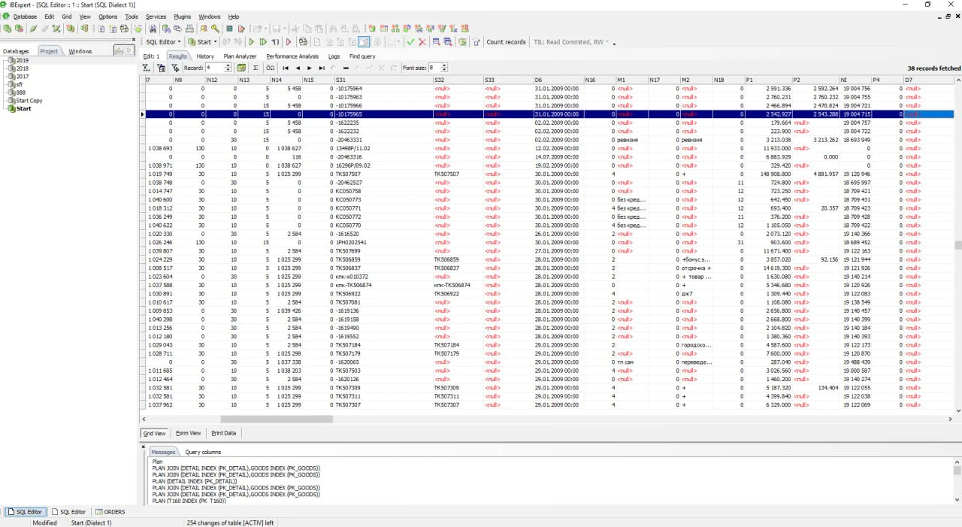This screenshot has height=527, width=962.
Task: Click the delete record minus icon
Action: tap(346, 68)
